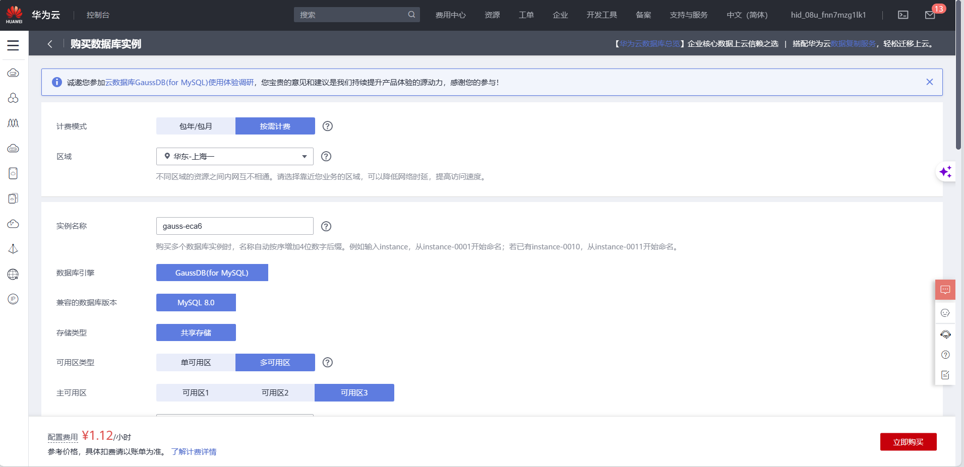Choose 多可用区 availability zone type
Viewport: 964px width, 467px height.
pos(275,362)
